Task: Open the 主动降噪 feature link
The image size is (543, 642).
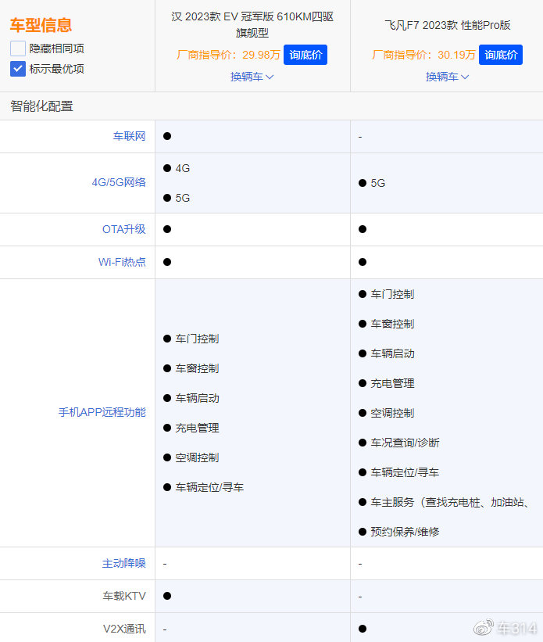Action: tap(124, 563)
